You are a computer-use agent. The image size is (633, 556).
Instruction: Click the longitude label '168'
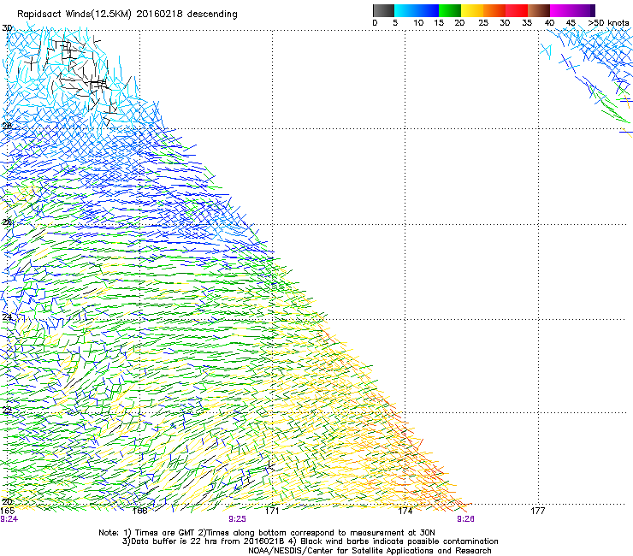point(139,511)
